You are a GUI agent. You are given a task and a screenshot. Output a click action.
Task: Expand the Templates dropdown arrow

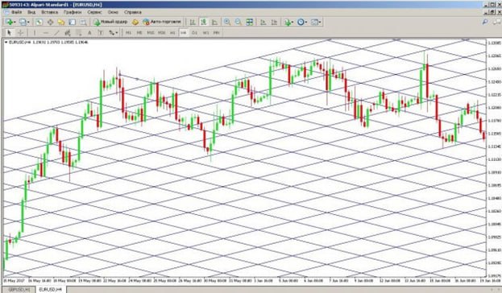[320, 22]
